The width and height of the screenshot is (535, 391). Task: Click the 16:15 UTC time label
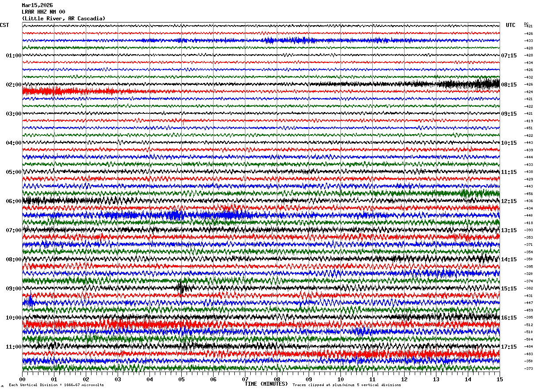(509, 318)
